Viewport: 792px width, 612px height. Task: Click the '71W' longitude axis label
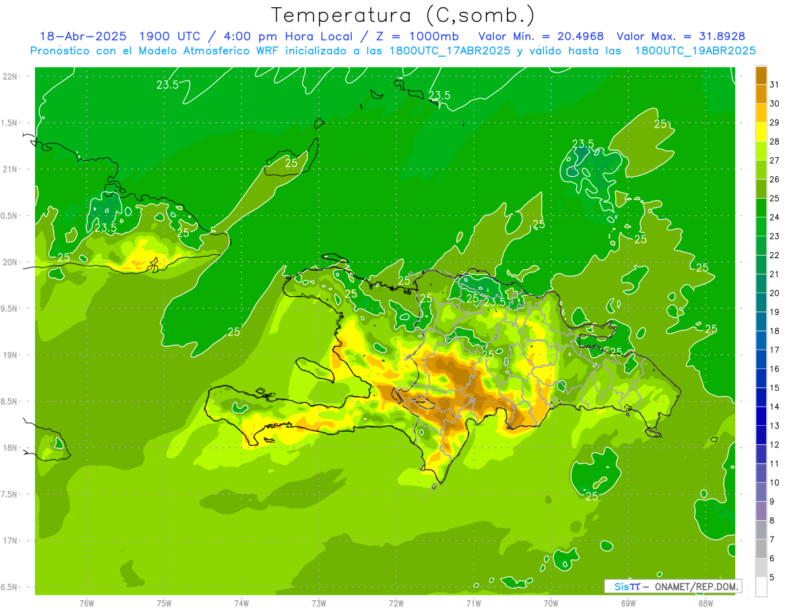click(473, 603)
